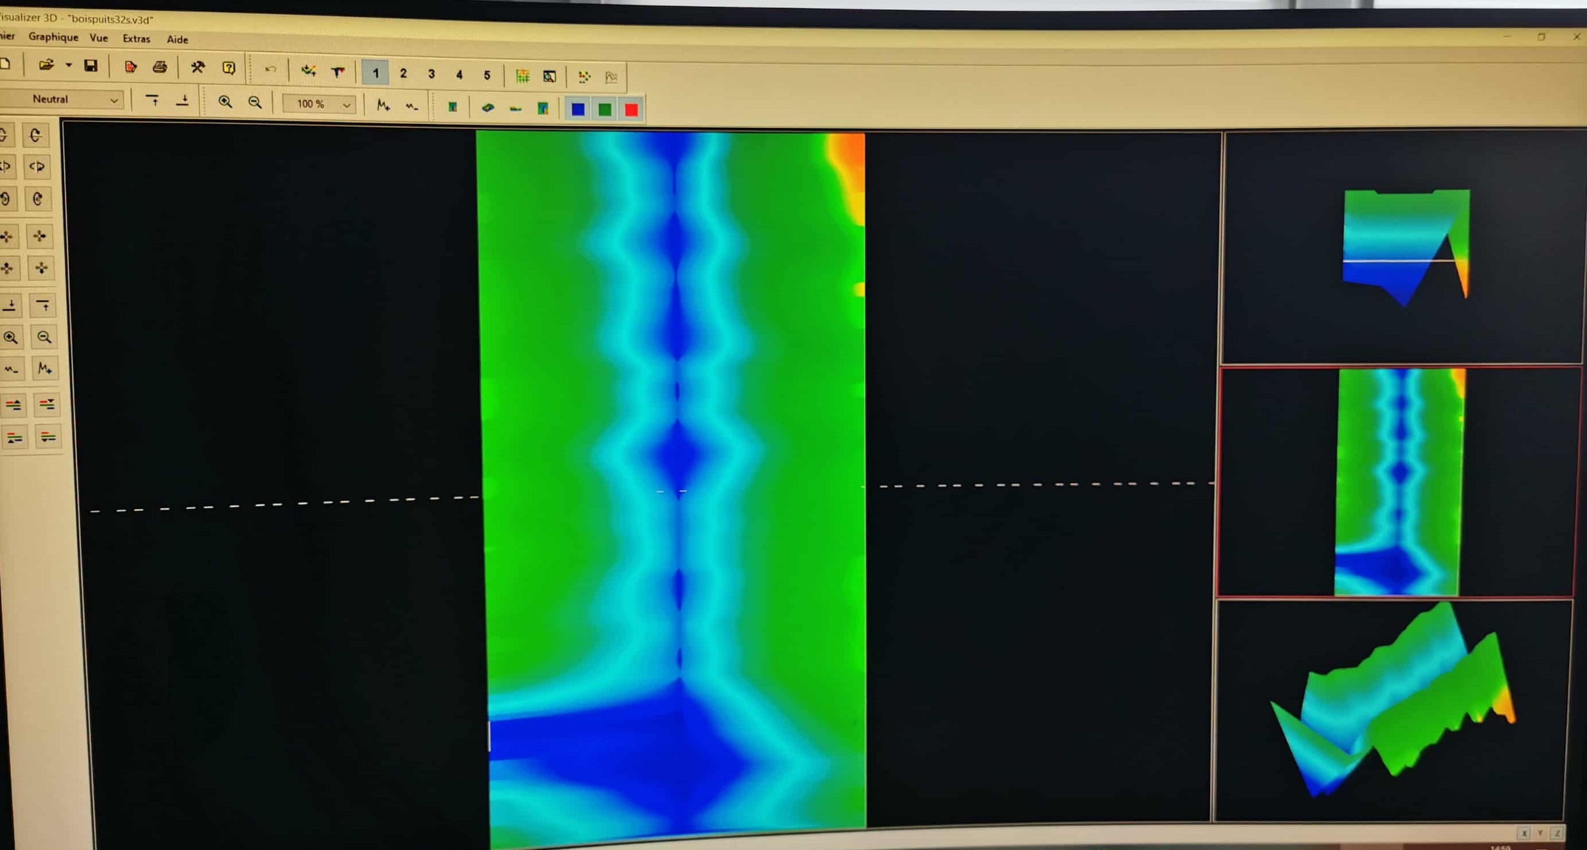Toggle the red color channel button

tap(632, 110)
